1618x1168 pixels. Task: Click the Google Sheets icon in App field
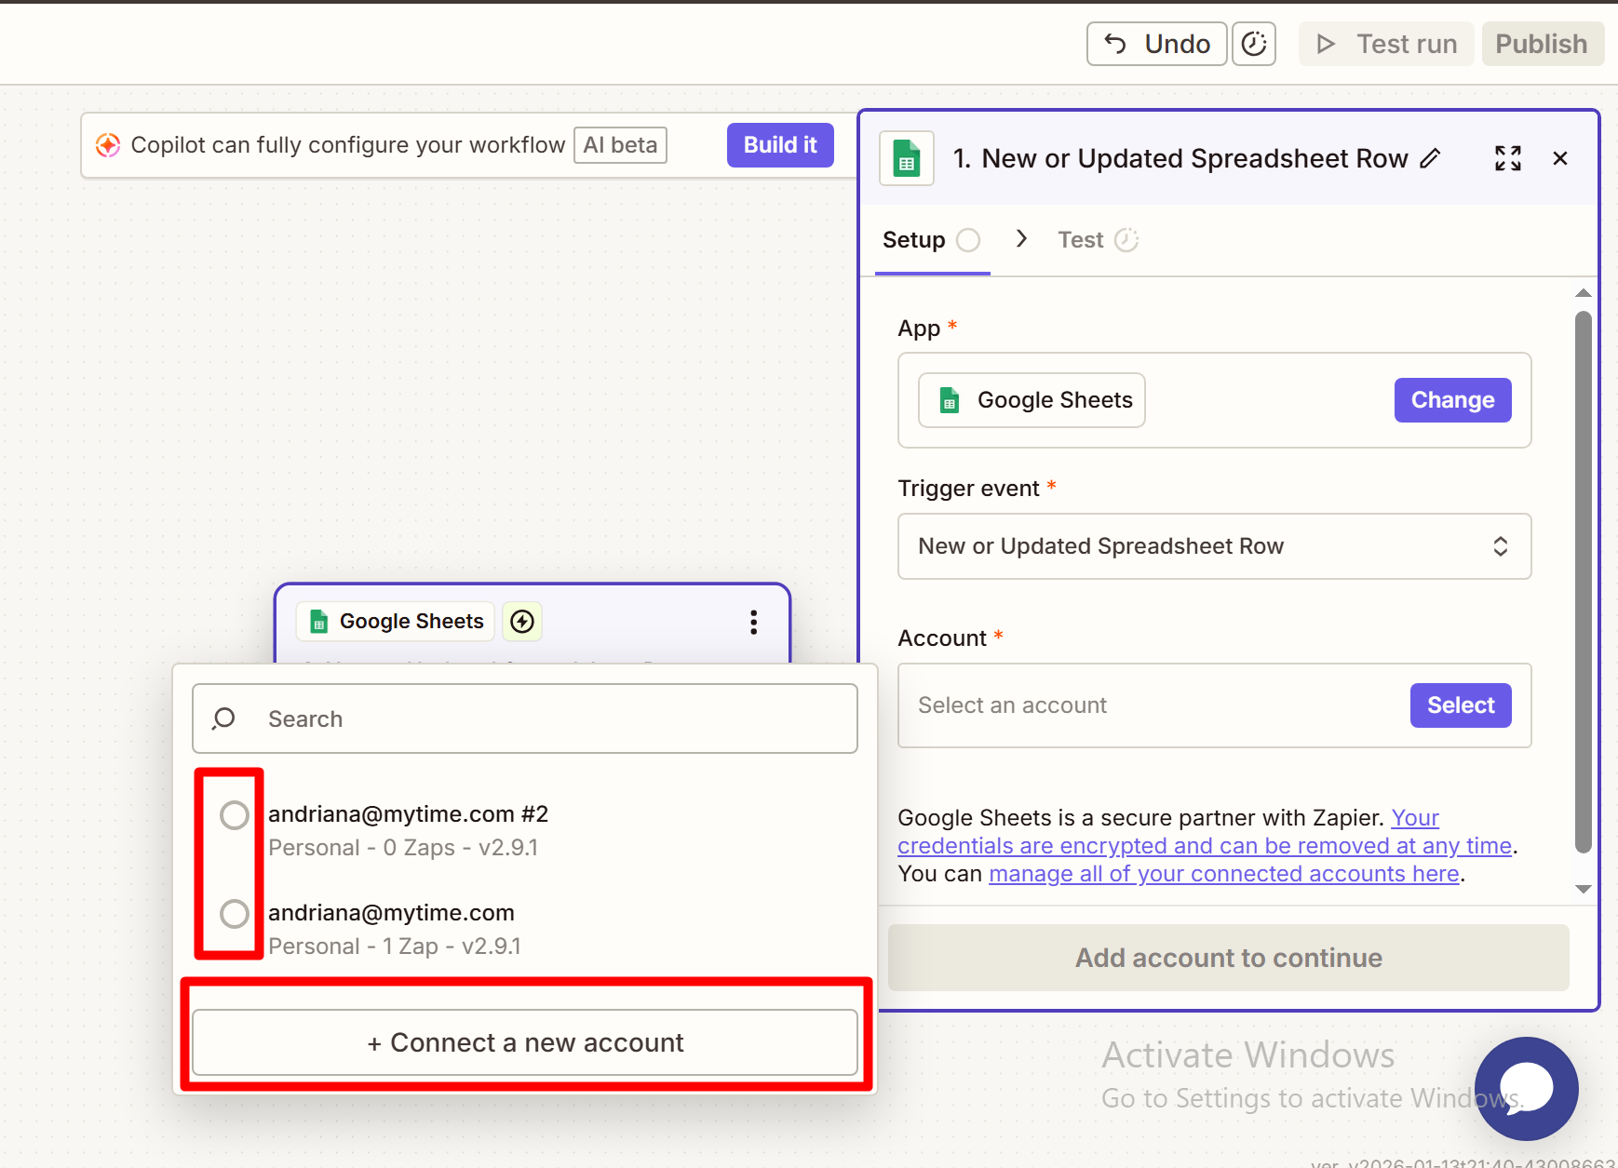point(949,400)
